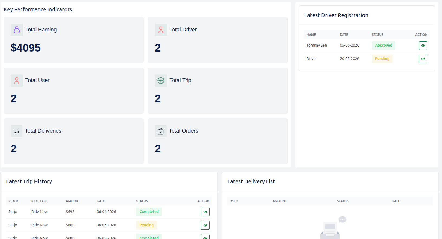
Task: Click the Total User person icon
Action: tap(17, 81)
